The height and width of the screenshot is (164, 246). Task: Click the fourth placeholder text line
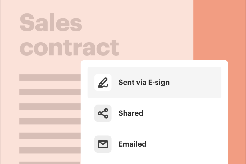[x=50, y=121]
